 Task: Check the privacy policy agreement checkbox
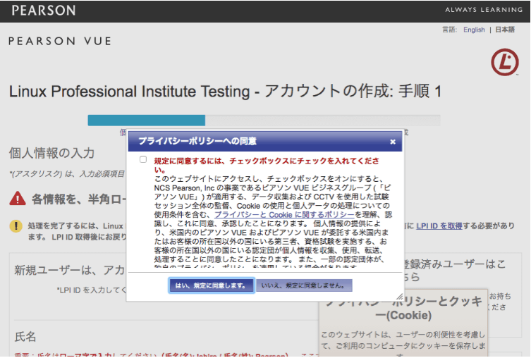[x=143, y=159]
